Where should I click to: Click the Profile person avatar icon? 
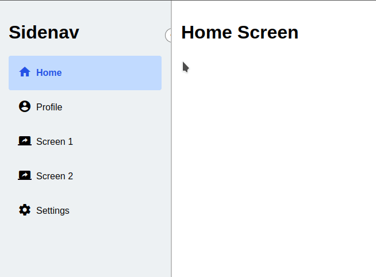pos(25,106)
